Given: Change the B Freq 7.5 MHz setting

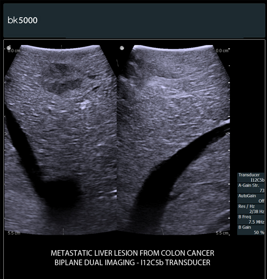Looking at the screenshot, I should [251, 219].
